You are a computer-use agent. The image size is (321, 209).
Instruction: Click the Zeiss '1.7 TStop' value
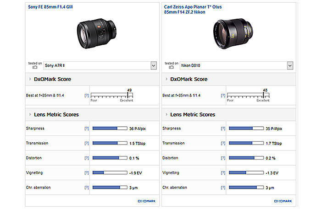tap(274, 144)
